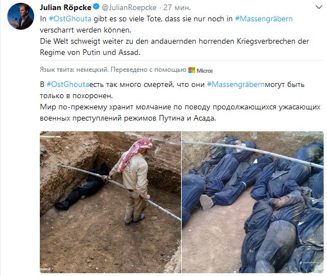Click the red-white headscarf in the left photo

136,152
